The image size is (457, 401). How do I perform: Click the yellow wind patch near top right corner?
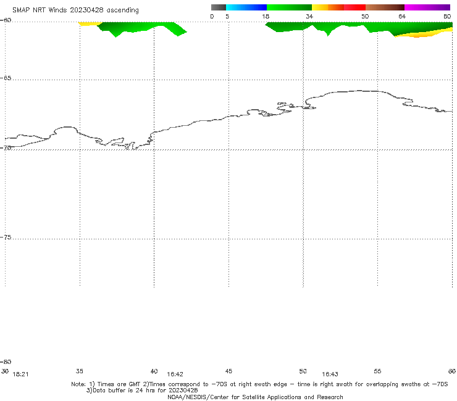point(422,33)
